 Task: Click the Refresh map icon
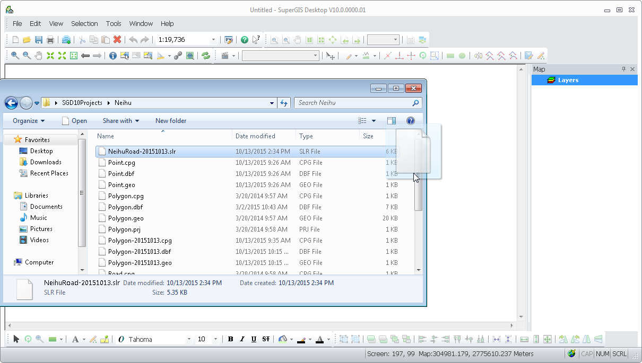[x=206, y=56]
